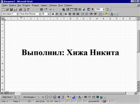This screenshot has width=140, height=104.
Task: Insert hyperlink globe icon
Action: click(64, 9)
